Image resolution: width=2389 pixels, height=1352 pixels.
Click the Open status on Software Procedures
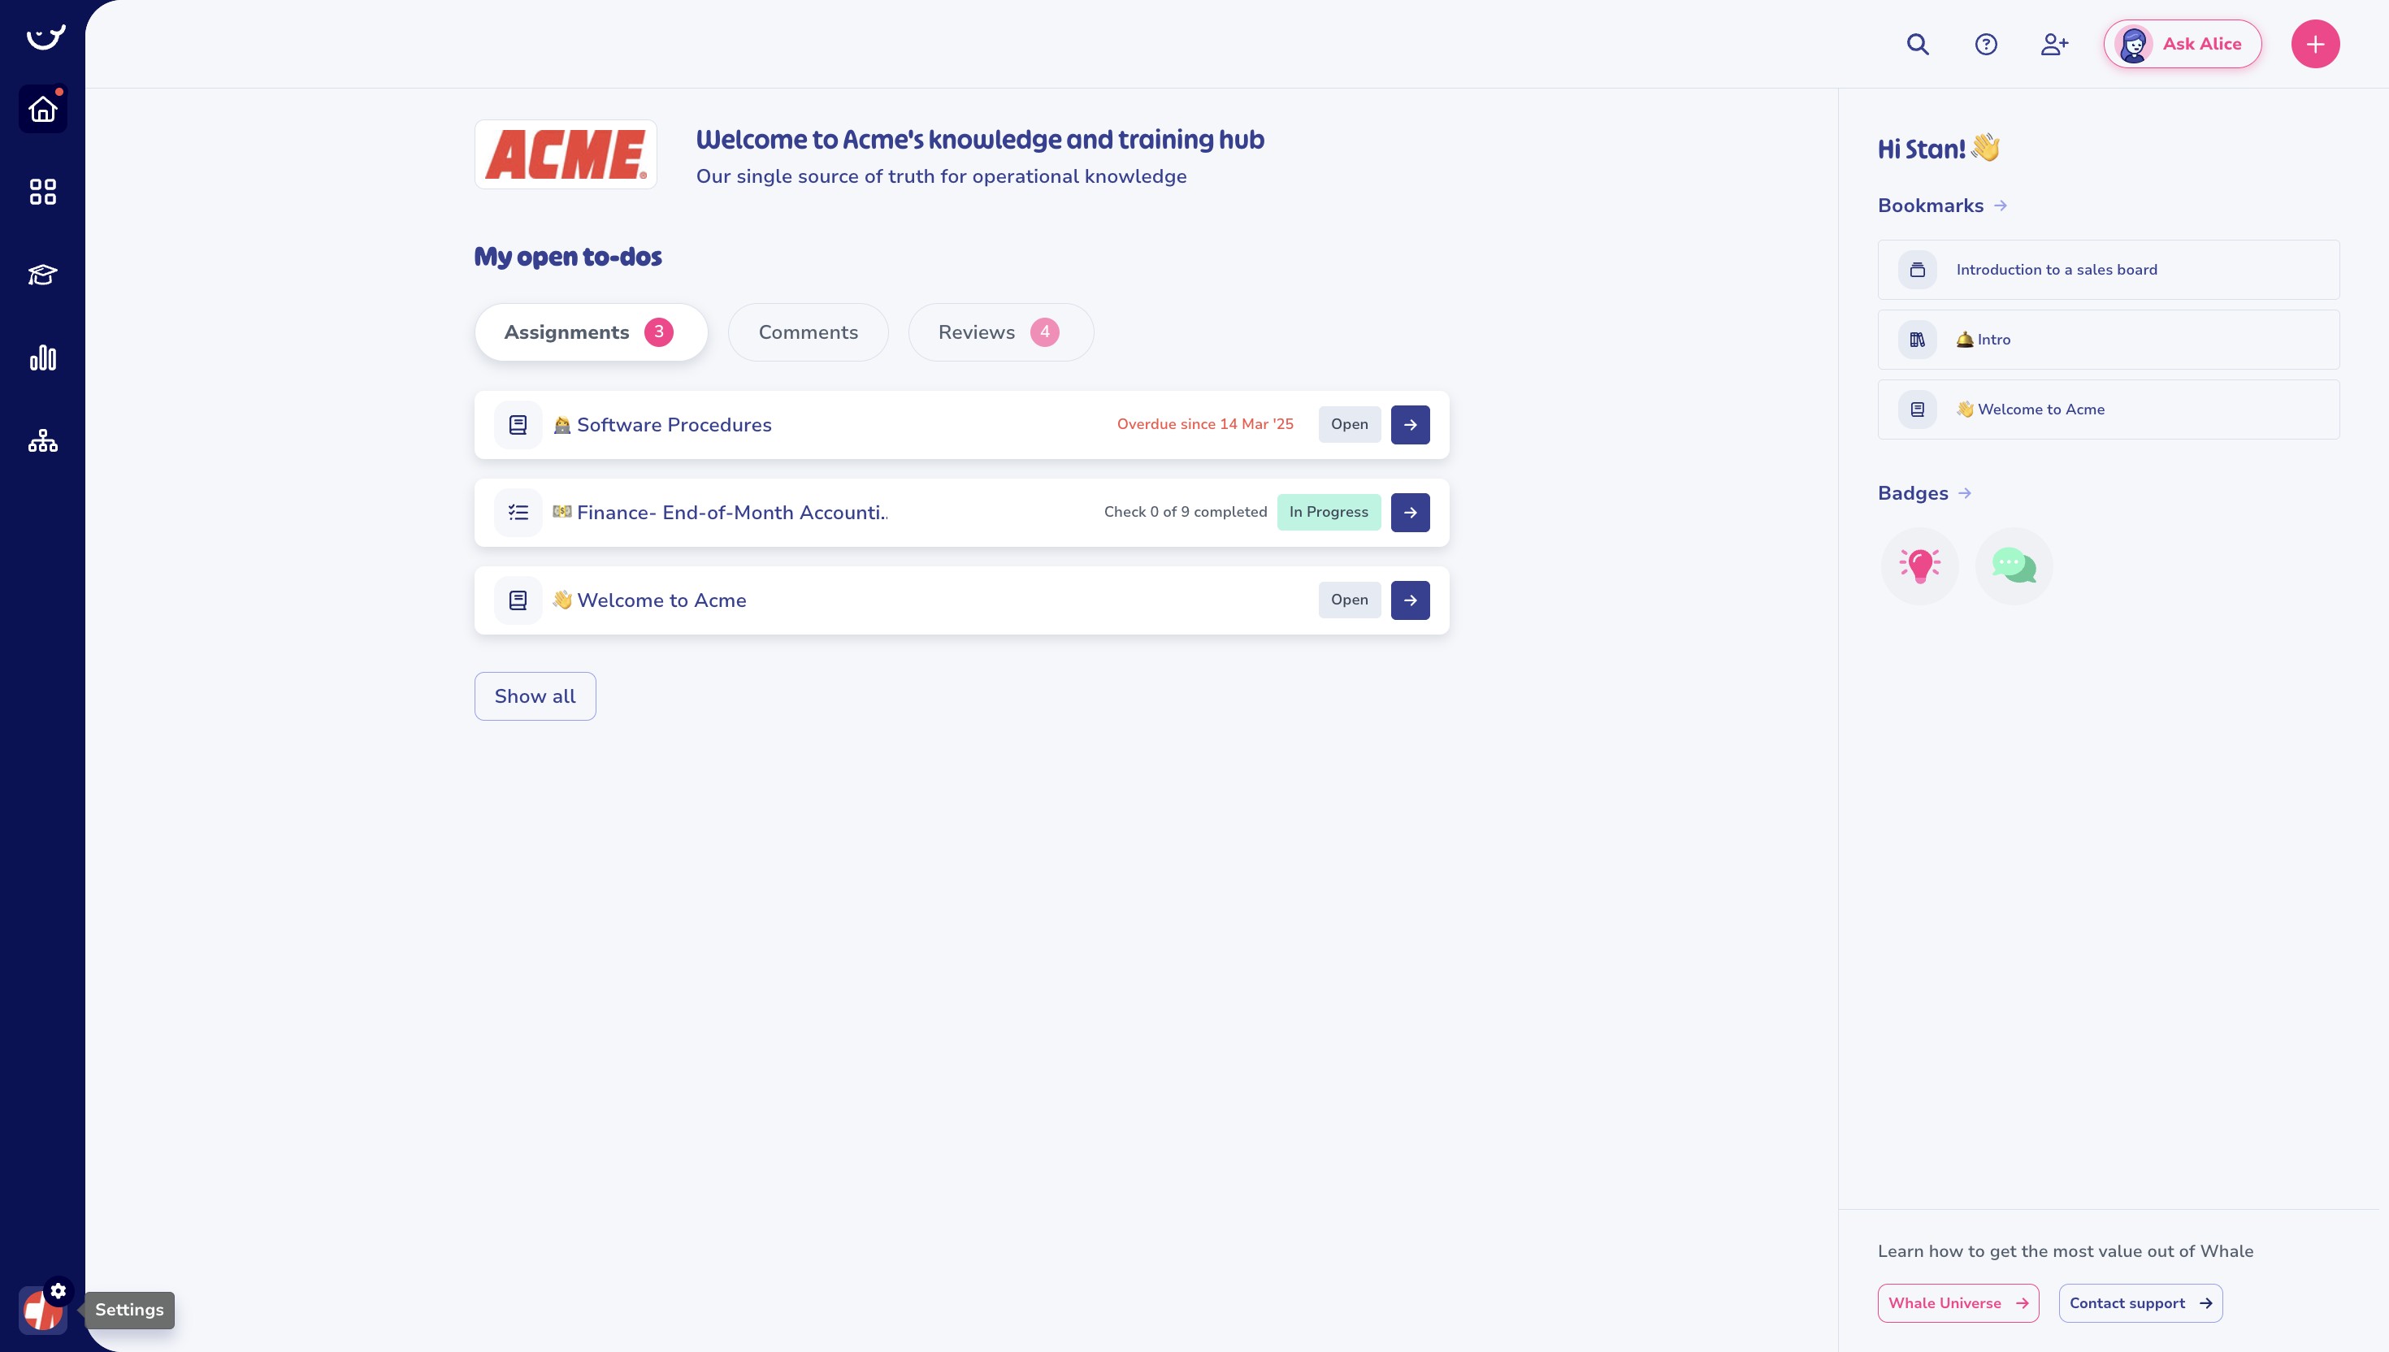[1349, 424]
